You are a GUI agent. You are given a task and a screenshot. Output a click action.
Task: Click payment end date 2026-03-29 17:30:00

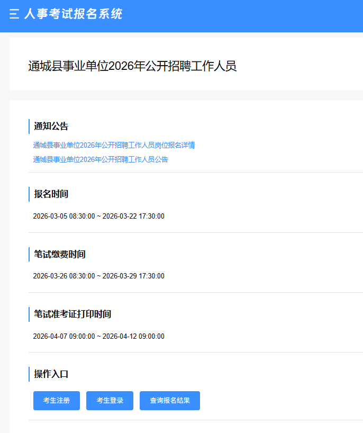click(x=133, y=276)
